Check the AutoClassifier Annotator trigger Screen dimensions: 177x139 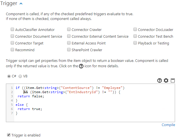(12, 30)
